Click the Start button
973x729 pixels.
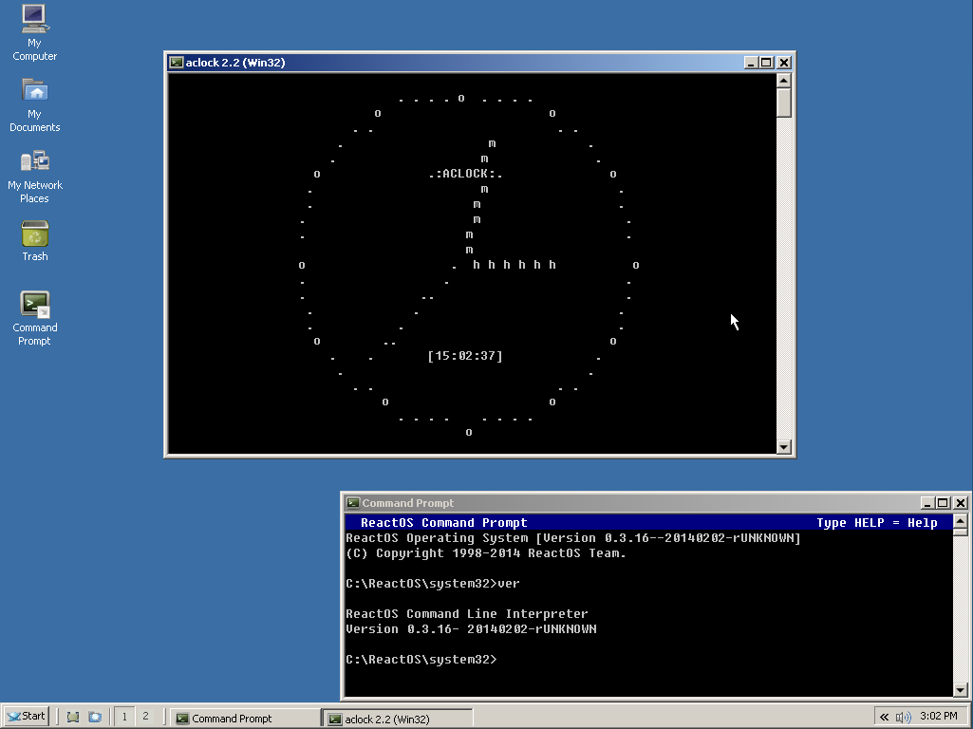coord(26,717)
